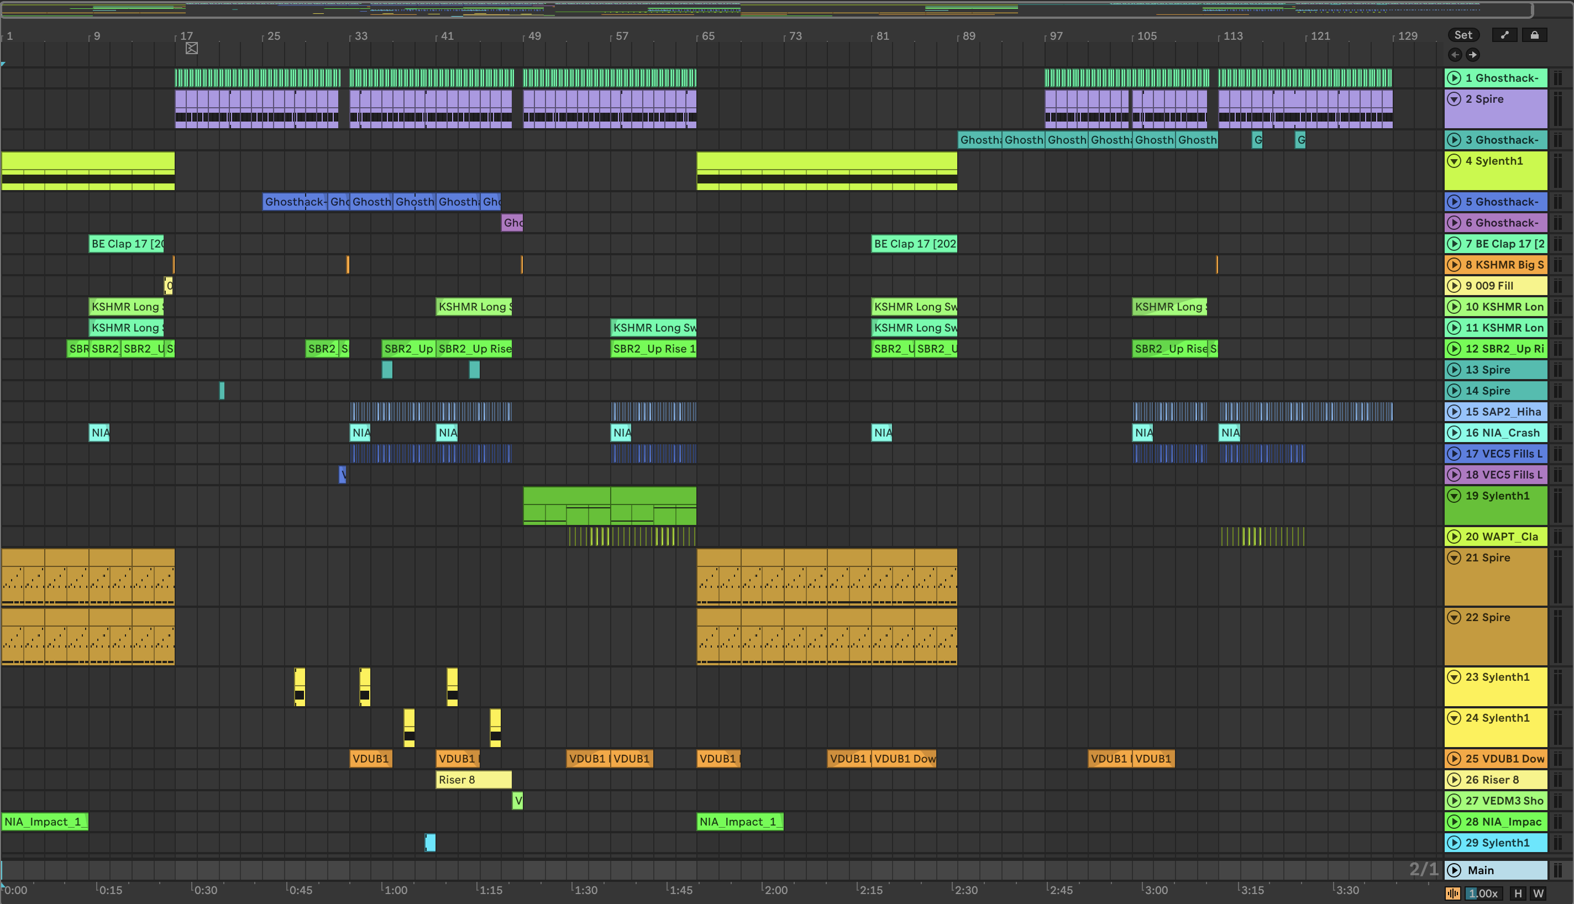Click unfold icon on 7 BE Clap track
Screen dimensions: 1574x904
tap(1454, 243)
